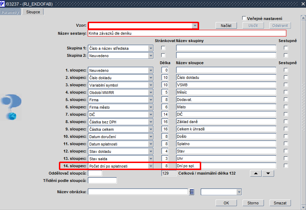Check Sestupně for Skupina 1

pos(286,48)
